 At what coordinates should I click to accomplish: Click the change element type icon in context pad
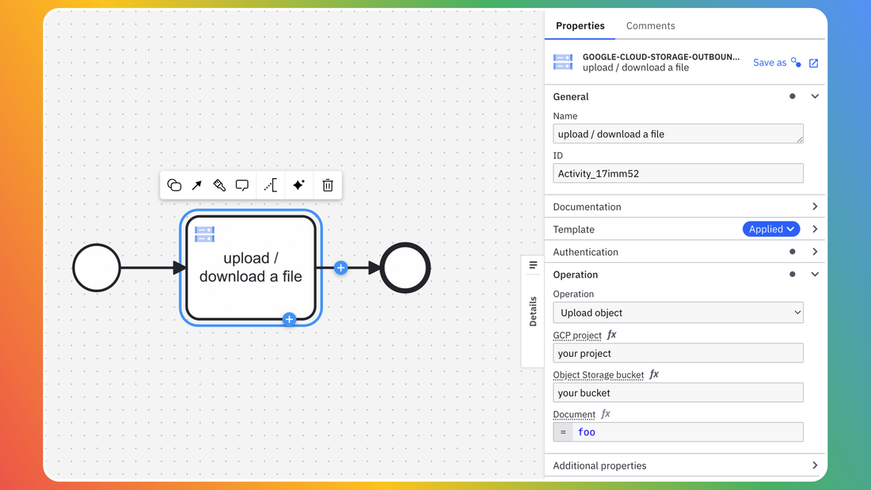click(174, 185)
